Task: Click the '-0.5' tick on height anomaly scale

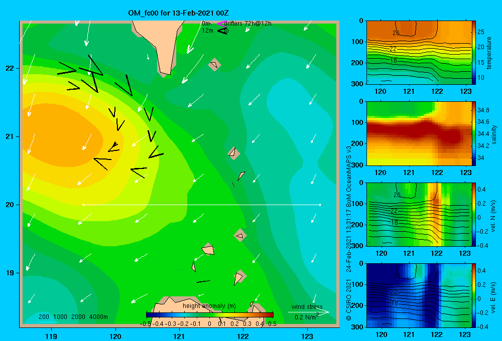Action: pos(146,323)
